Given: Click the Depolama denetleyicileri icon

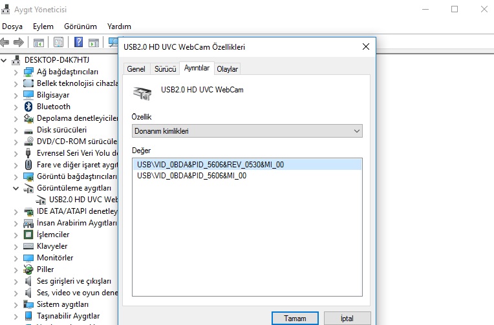Looking at the screenshot, I should pyautogui.click(x=28, y=118).
